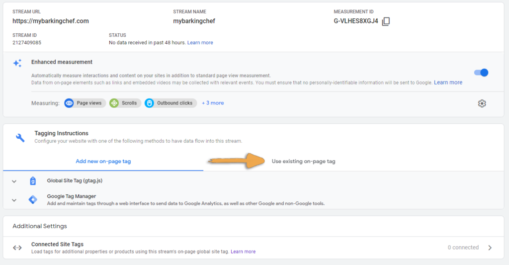Click the Outbound clicks mouse icon

coord(149,103)
